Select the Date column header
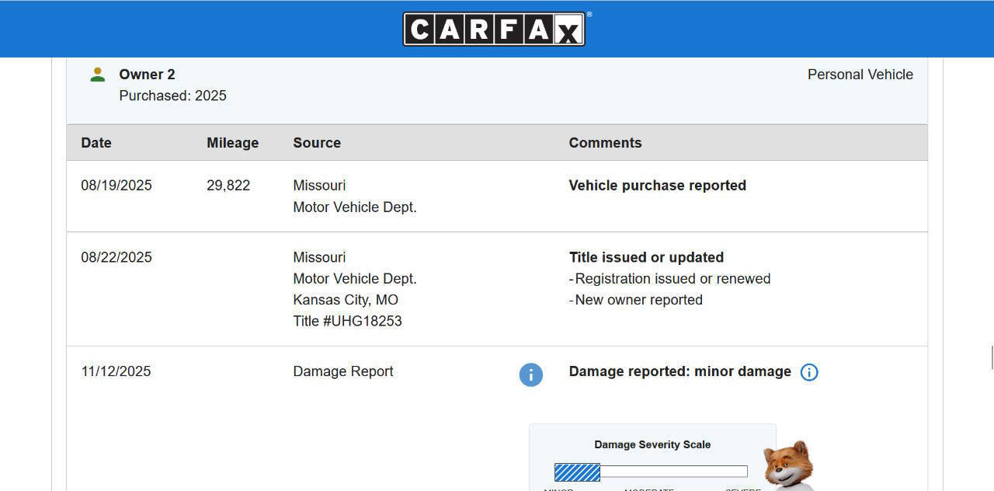The width and height of the screenshot is (994, 491). [96, 143]
